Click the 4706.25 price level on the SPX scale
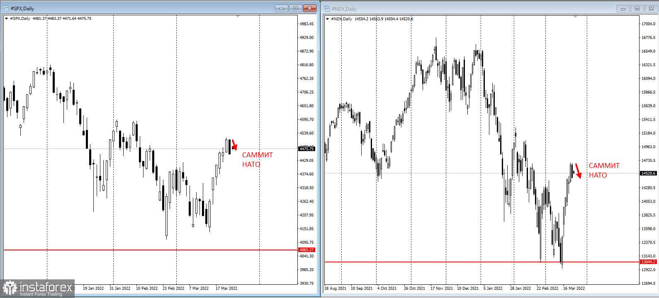The image size is (659, 298). [307, 92]
